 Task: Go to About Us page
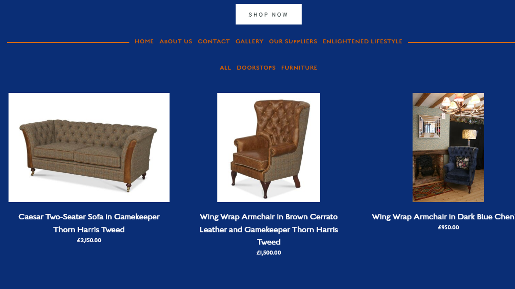click(176, 41)
